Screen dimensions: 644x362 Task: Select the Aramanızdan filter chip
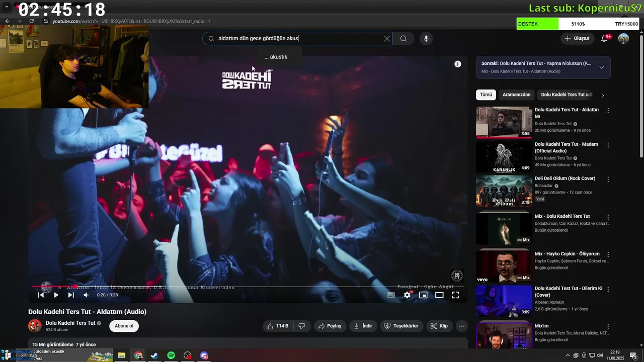(516, 95)
